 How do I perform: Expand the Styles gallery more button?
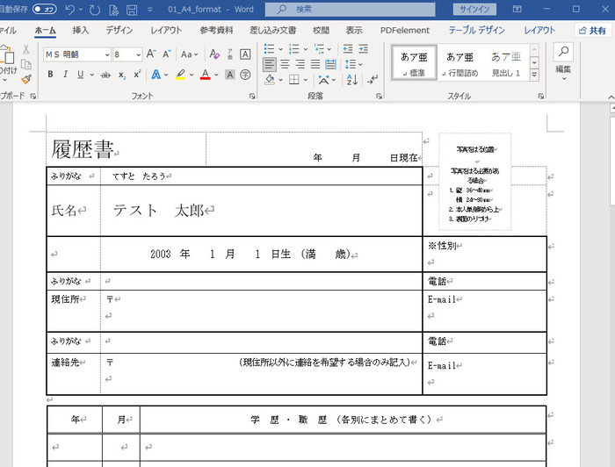click(x=534, y=75)
